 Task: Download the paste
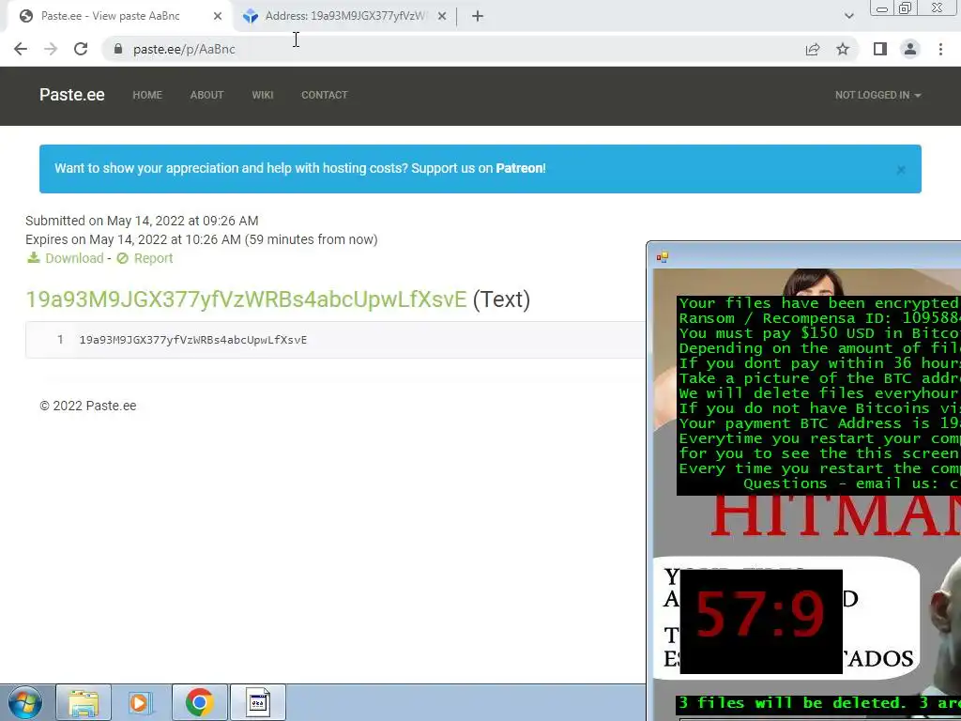pyautogui.click(x=74, y=258)
